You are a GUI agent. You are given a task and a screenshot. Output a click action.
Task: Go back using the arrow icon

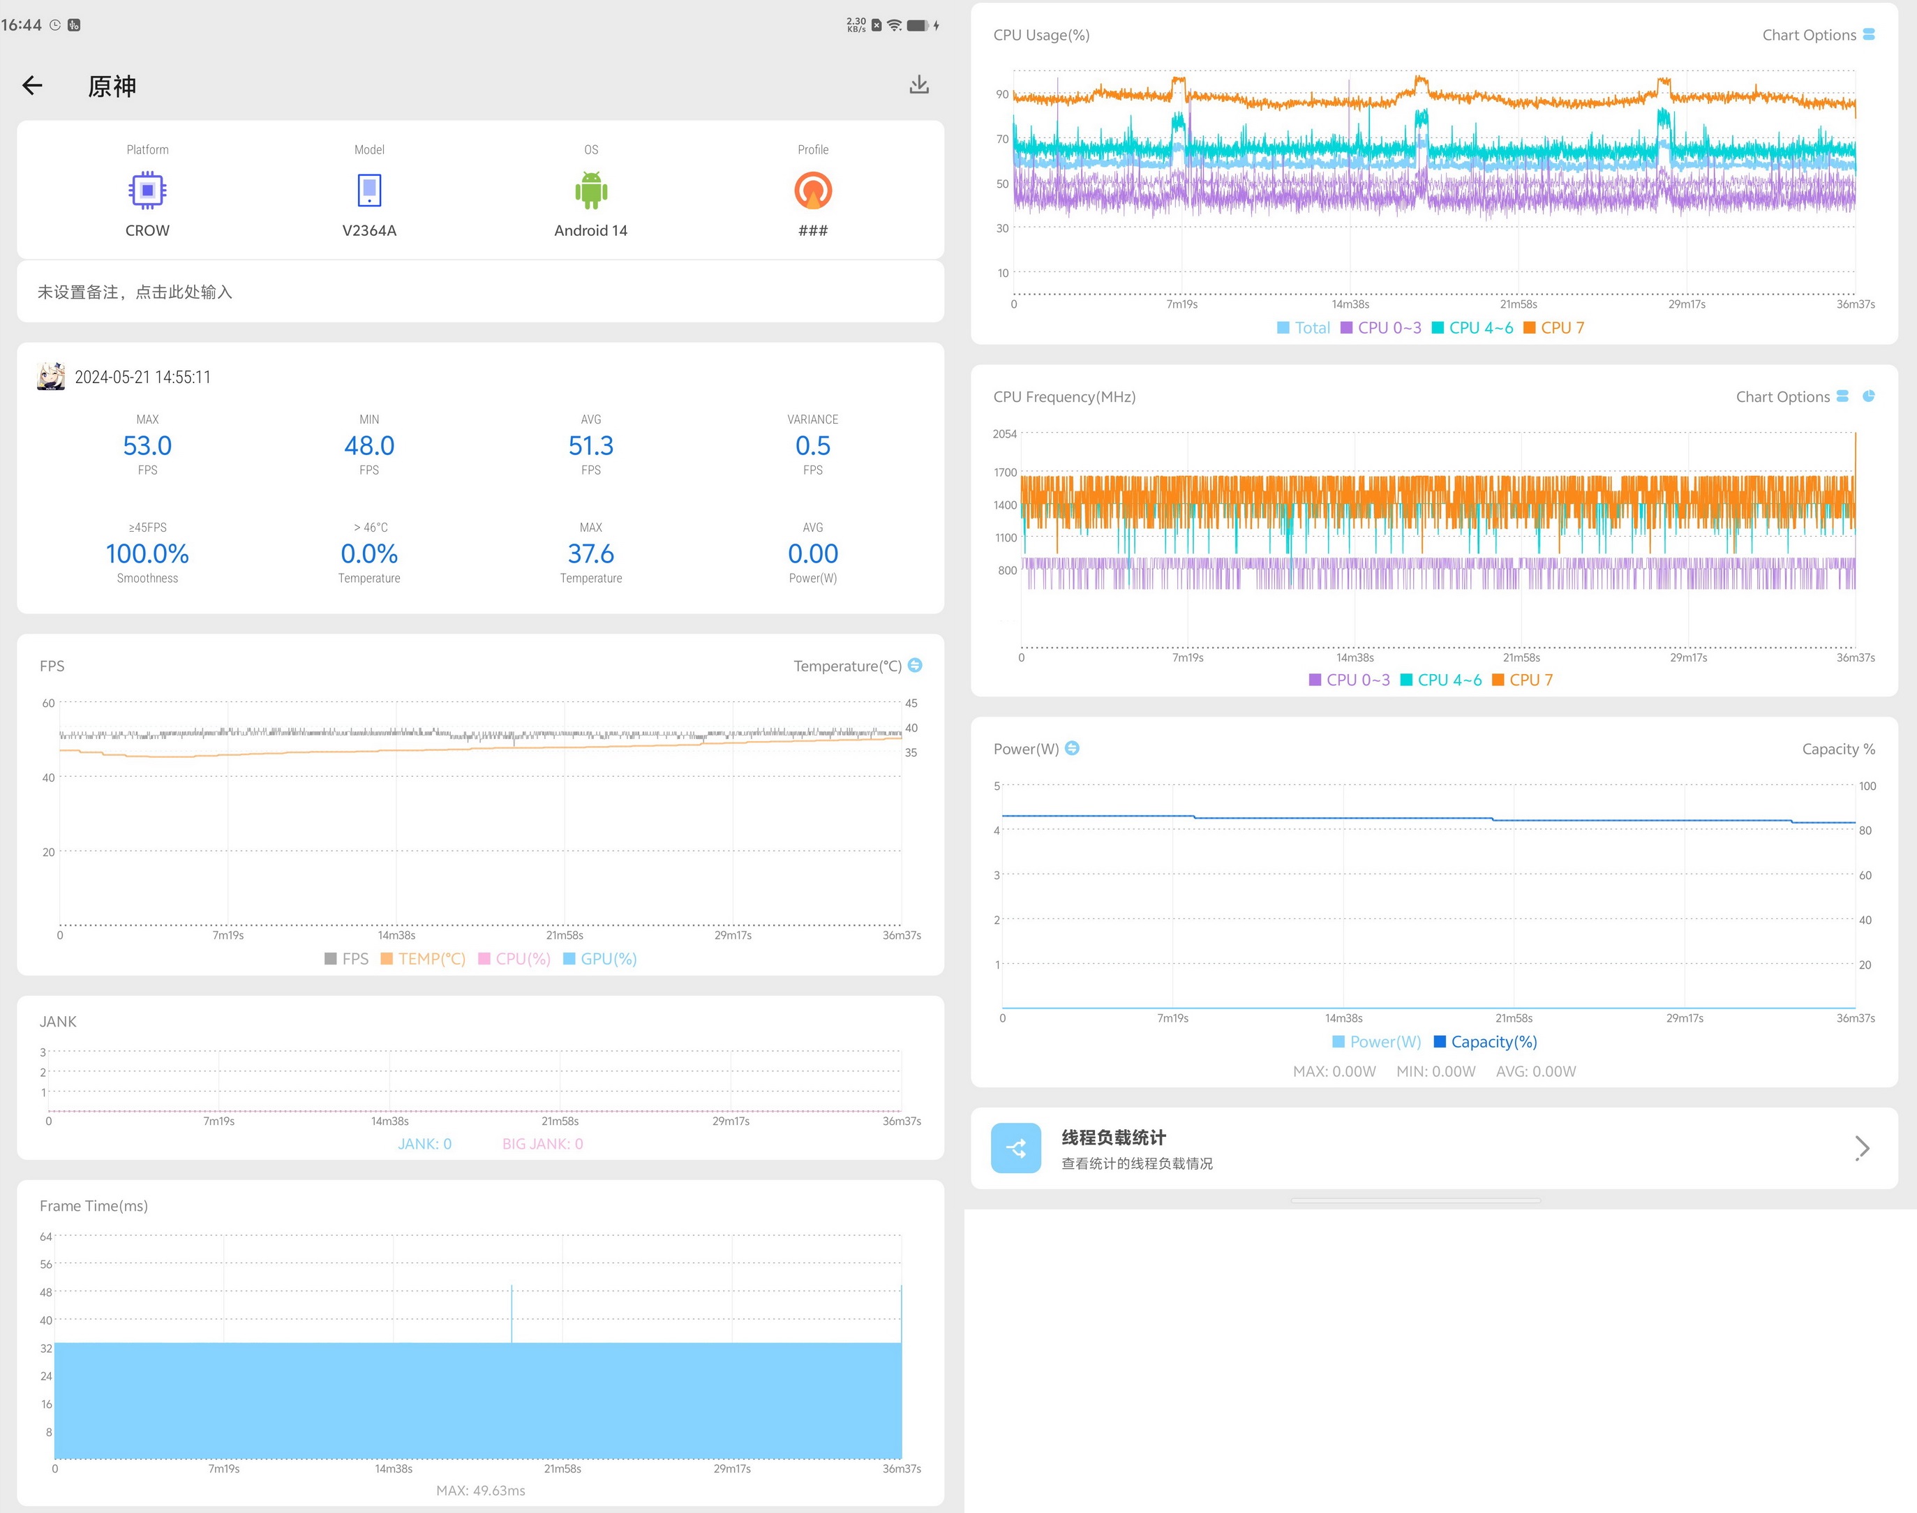click(x=32, y=85)
